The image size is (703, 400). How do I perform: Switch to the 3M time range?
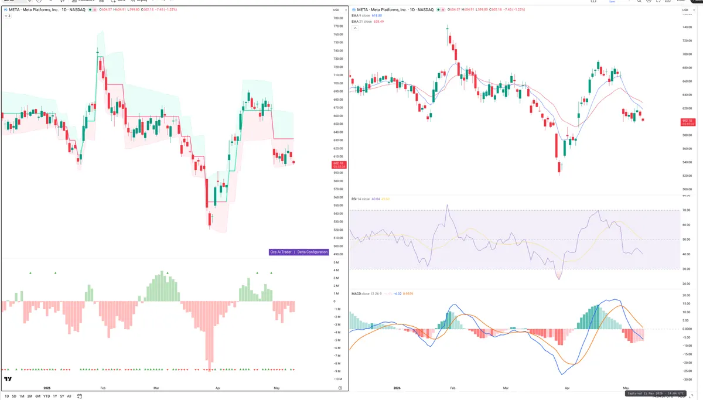coord(30,396)
